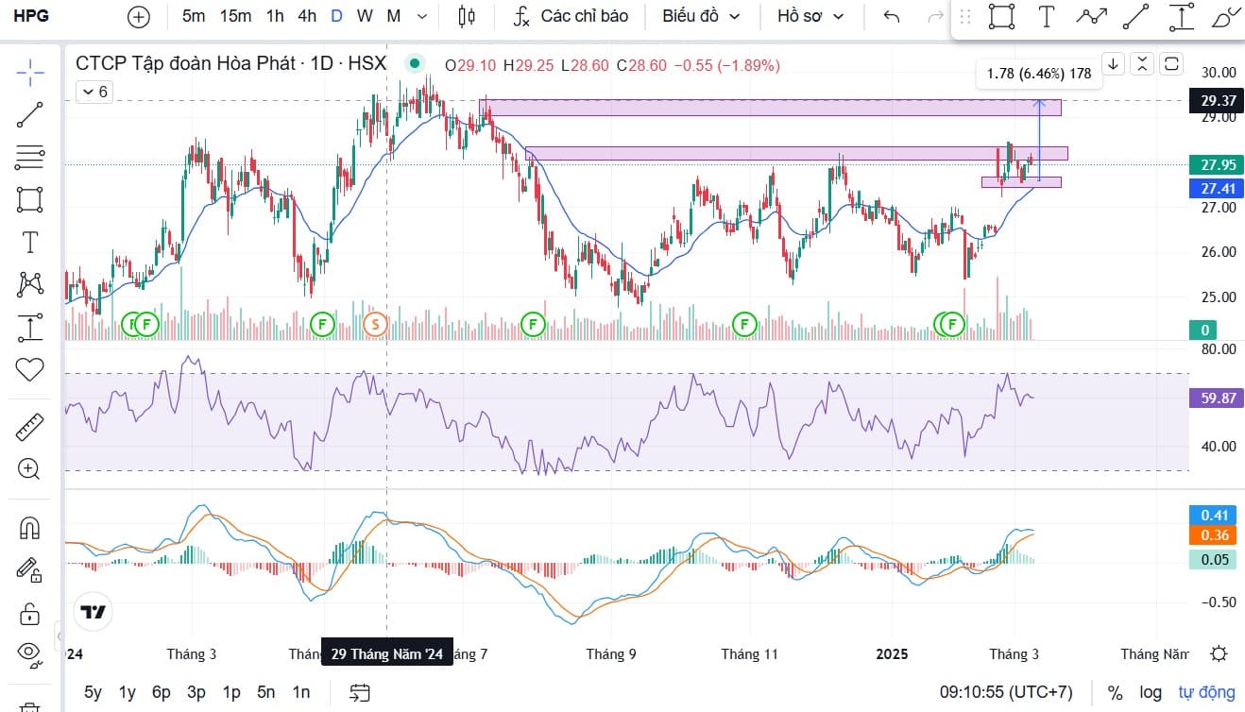Open the candlestick chart type selector
This screenshot has height=712, width=1245.
[465, 16]
